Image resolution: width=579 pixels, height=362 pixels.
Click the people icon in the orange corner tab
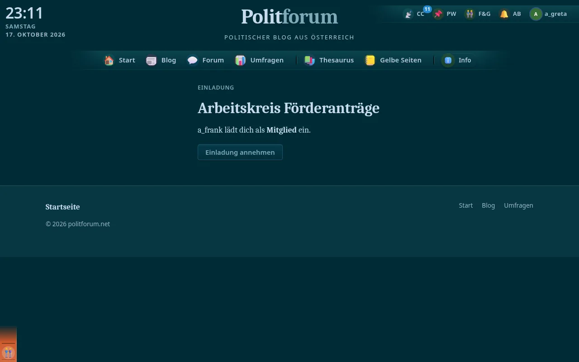8,352
